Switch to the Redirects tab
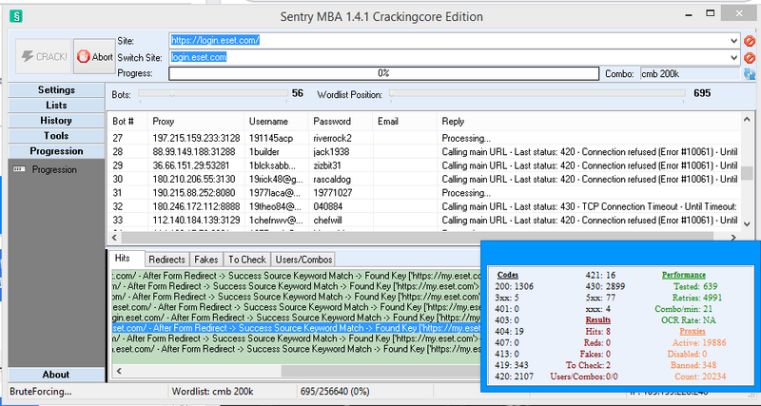This screenshot has width=761, height=406. pos(166,260)
